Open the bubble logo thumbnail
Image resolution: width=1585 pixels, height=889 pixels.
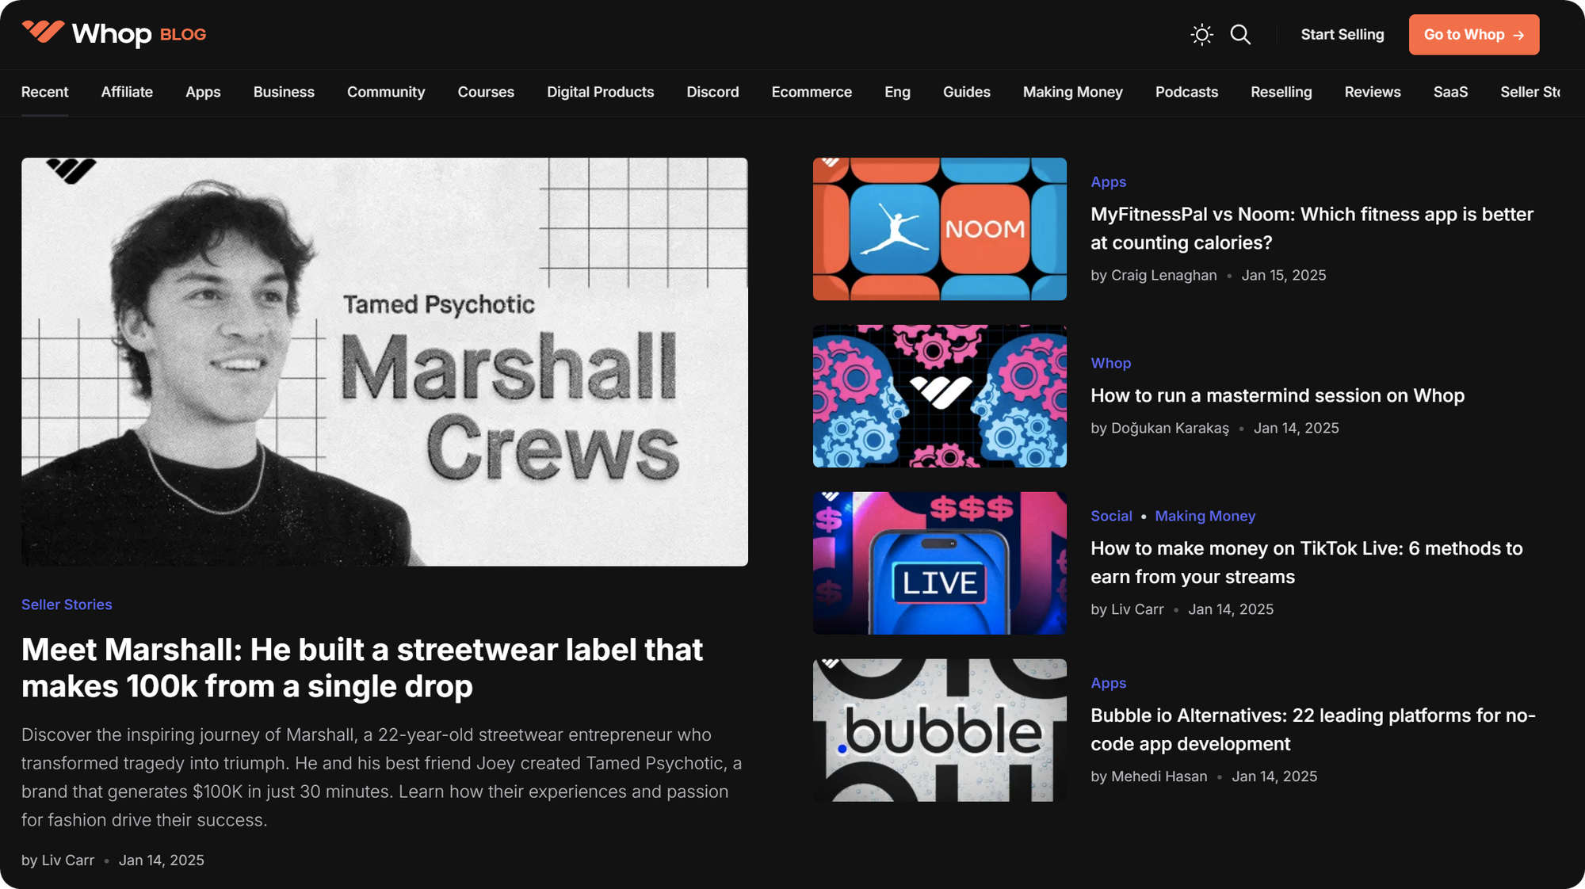(939, 731)
